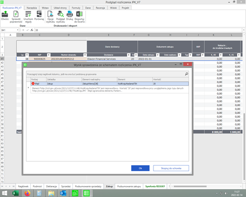Open the Sprzedaż sheet tab

click(x=66, y=186)
